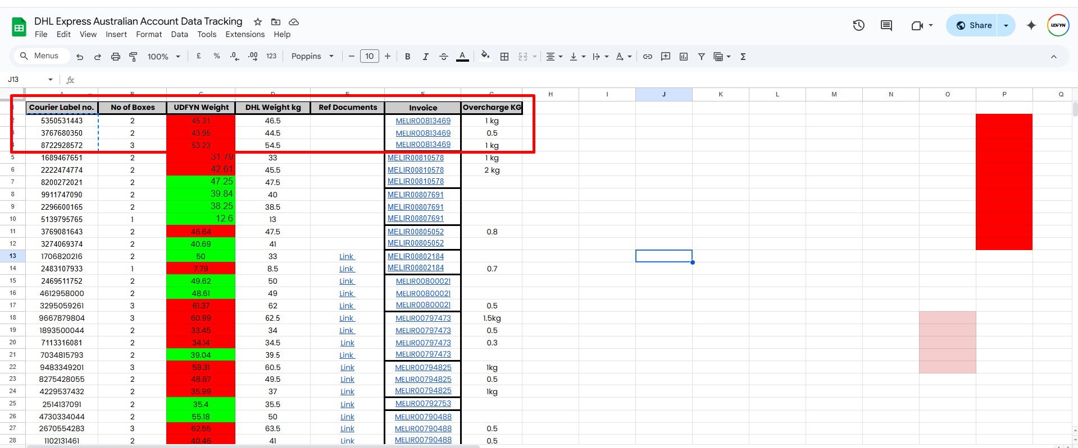Screen dimensions: 1078x448
Task: Click the Undo icon
Action: [80, 57]
